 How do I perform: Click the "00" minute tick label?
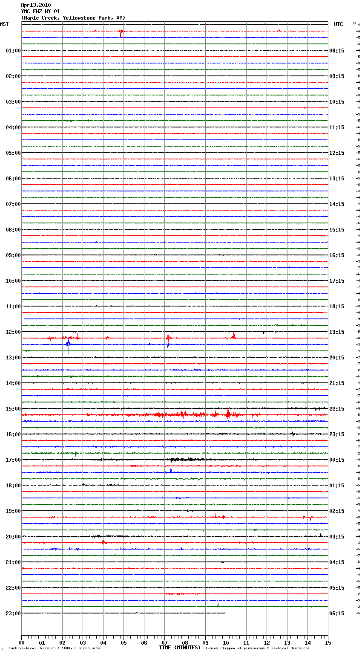click(21, 642)
